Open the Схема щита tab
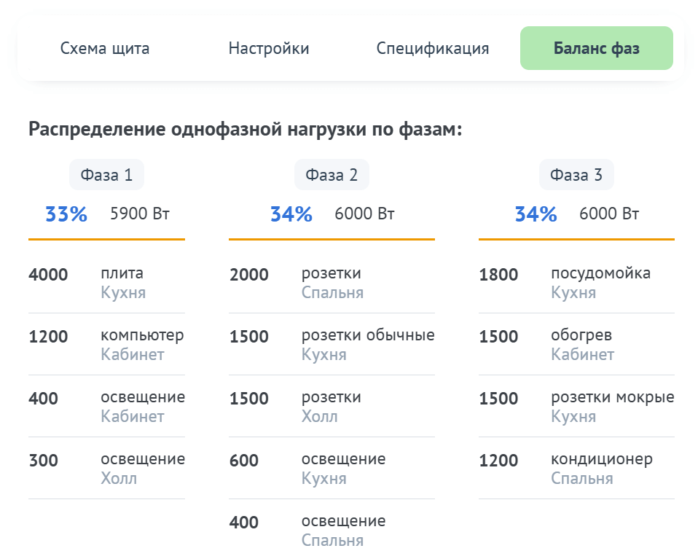The image size is (698, 559). (105, 48)
